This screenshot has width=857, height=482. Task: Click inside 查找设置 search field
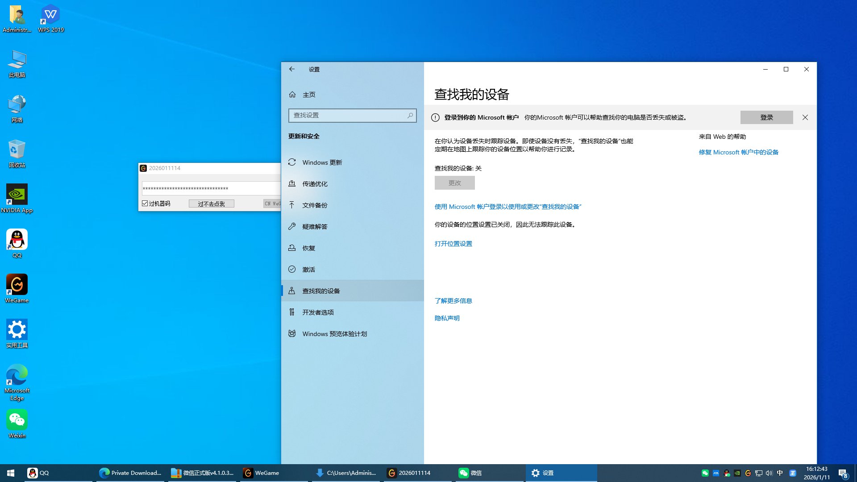348,116
